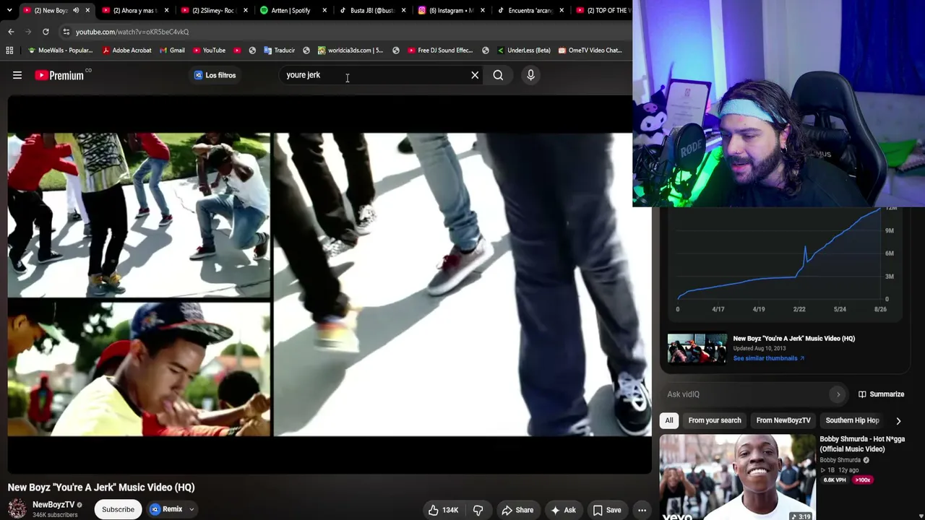Open the Gmail bookmark

pyautogui.click(x=172, y=51)
